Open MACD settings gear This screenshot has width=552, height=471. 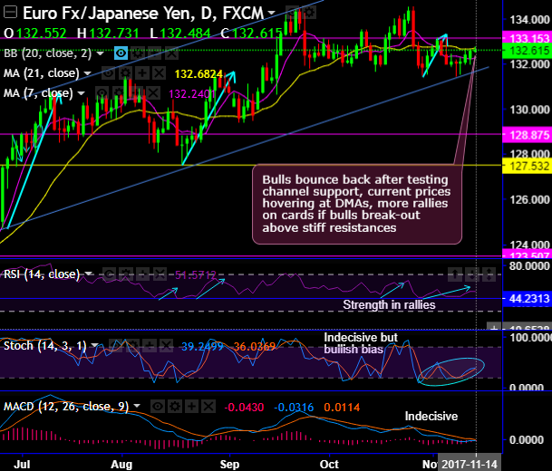(x=174, y=407)
